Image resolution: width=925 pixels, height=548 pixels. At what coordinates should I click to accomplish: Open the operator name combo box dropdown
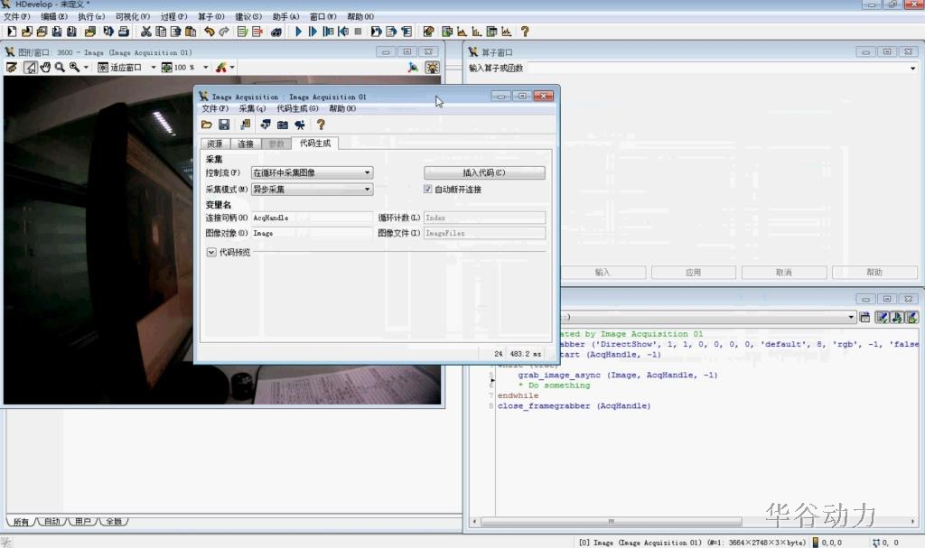coord(912,69)
